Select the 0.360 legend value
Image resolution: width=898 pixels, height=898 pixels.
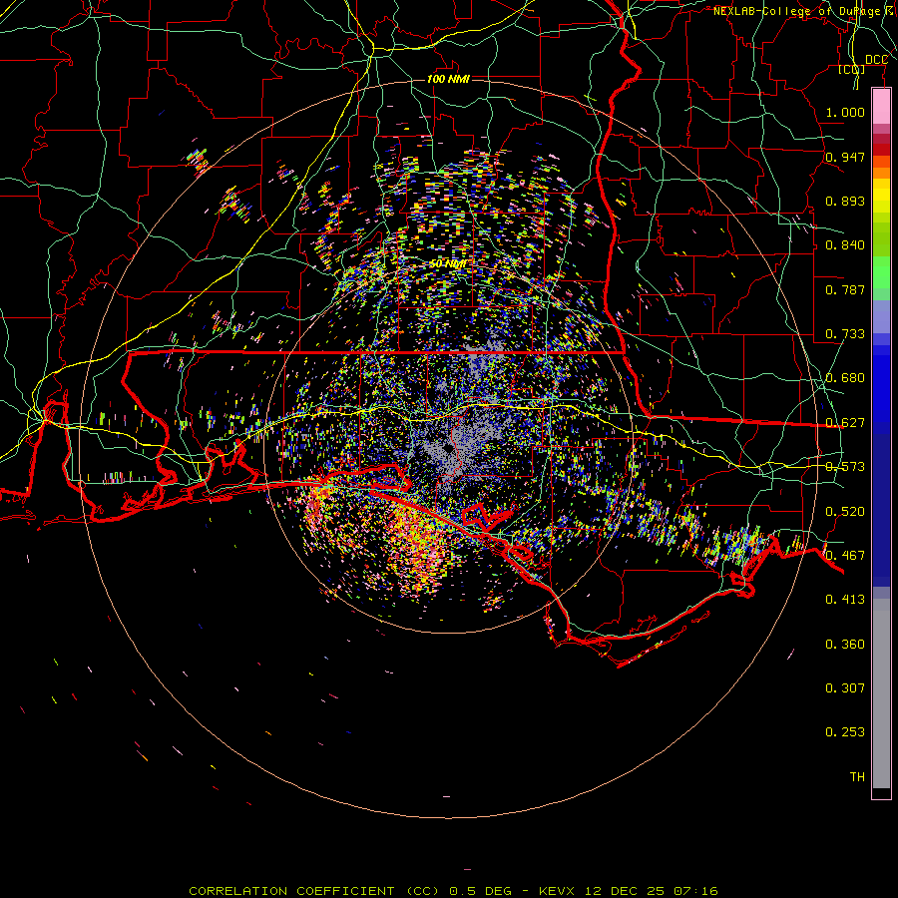click(x=845, y=645)
